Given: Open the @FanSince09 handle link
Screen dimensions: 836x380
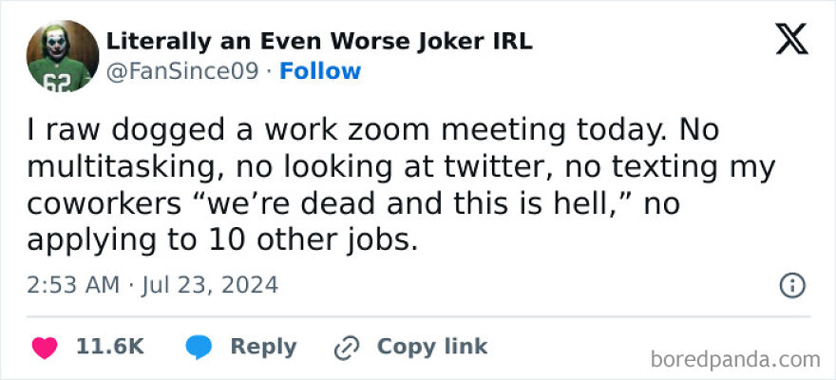Looking at the screenshot, I should [181, 71].
